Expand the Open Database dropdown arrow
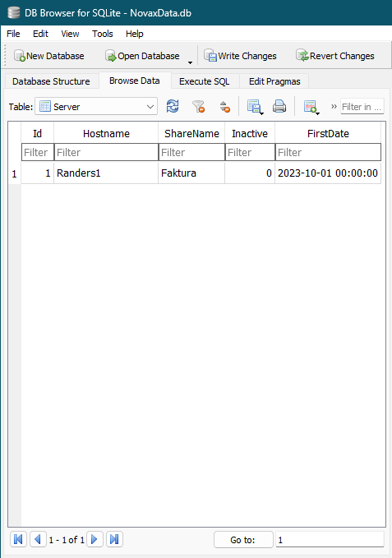 tap(190, 62)
